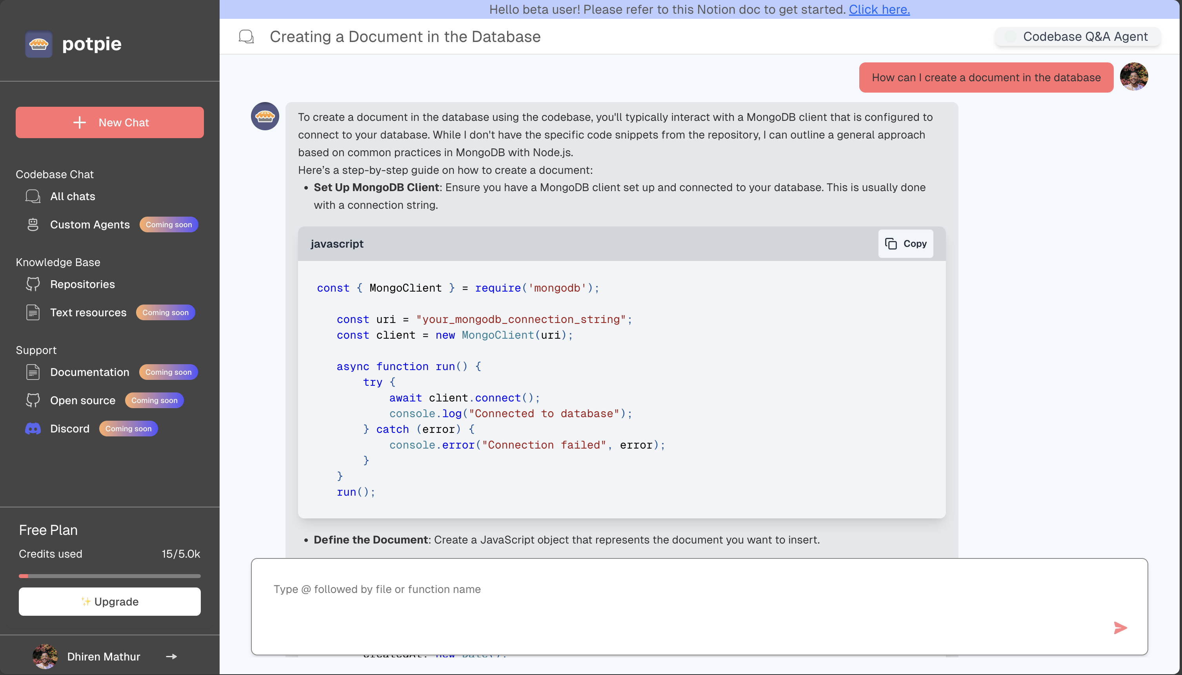
Task: Click the Open source GitHub icon
Action: click(33, 400)
